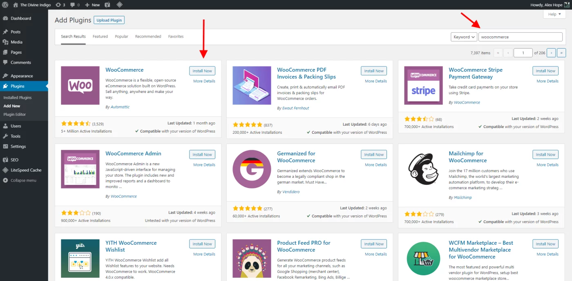The width and height of the screenshot is (572, 281).
Task: Expand the Help panel
Action: click(x=554, y=14)
